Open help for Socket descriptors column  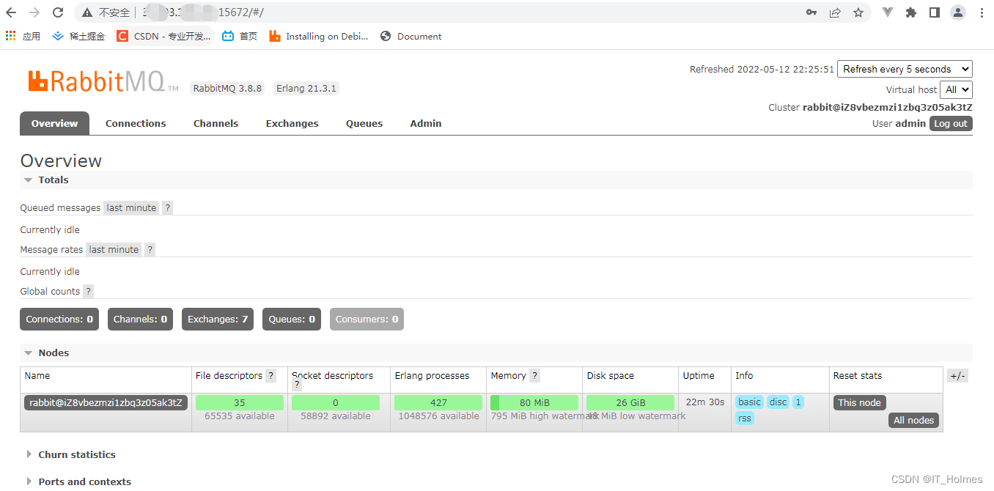pos(297,385)
